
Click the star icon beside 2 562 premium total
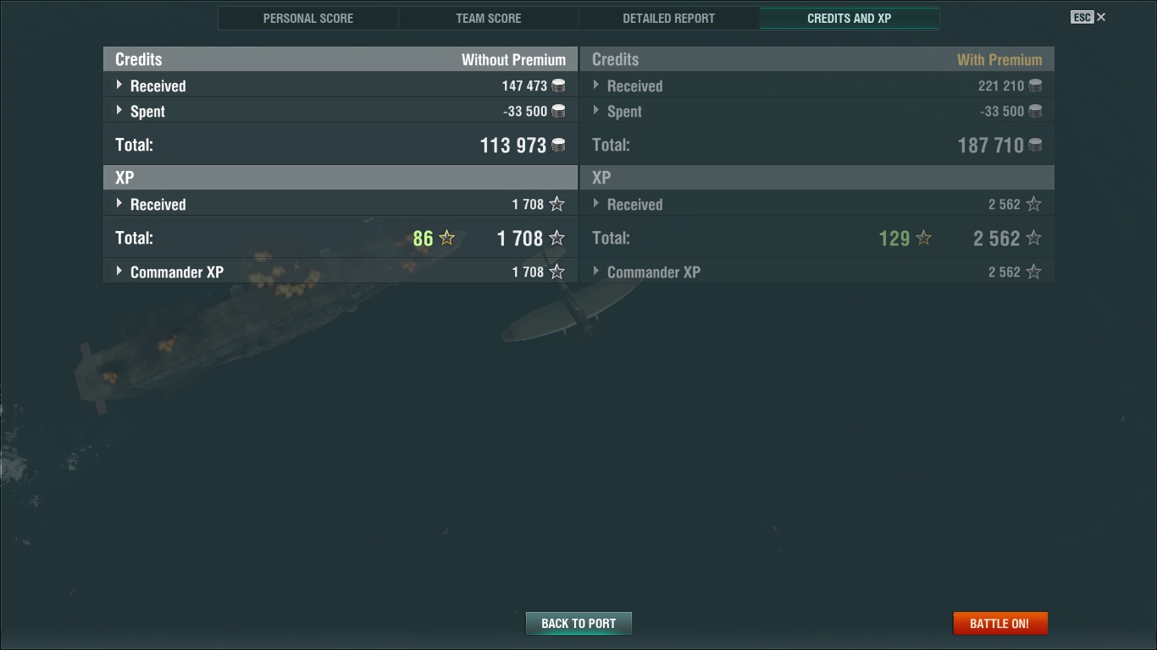[1033, 239]
